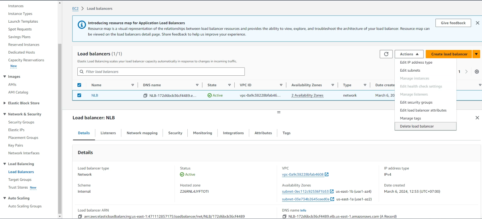
Task: Copy the DNS name in details section
Action: [284, 216]
